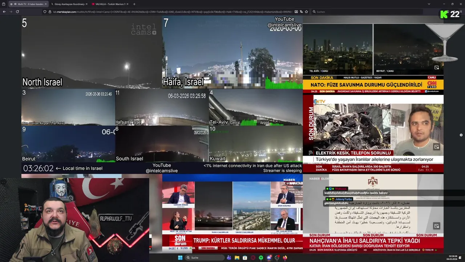Go back with browser back arrow
The height and width of the screenshot is (262, 465).
4,12
